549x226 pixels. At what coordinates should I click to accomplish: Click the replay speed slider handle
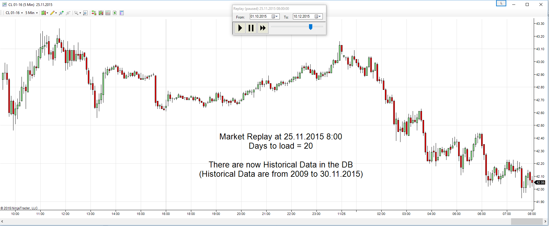click(311, 27)
